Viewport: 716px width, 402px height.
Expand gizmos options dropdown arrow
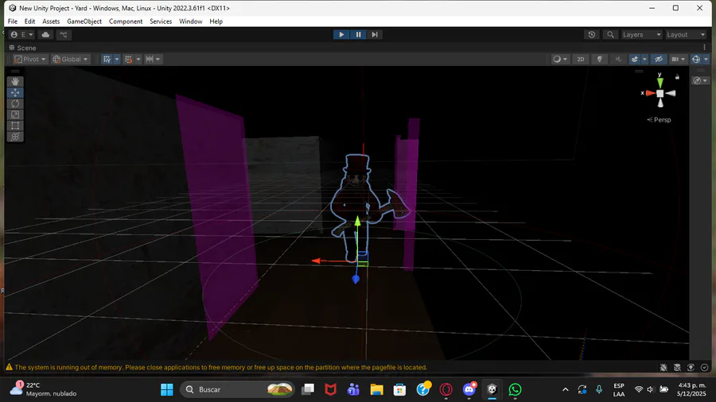(706, 60)
